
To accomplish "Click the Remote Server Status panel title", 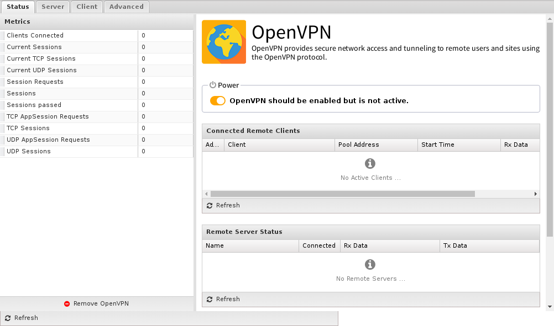I will tap(244, 232).
